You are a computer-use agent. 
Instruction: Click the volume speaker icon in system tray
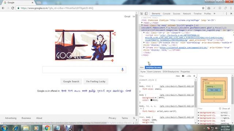pyautogui.click(x=216, y=128)
